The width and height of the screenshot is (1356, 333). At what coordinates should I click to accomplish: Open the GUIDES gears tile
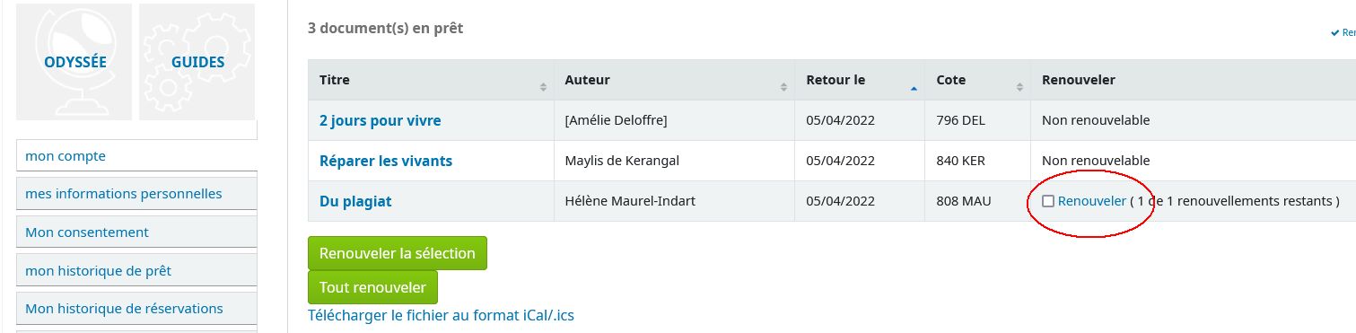click(x=197, y=62)
